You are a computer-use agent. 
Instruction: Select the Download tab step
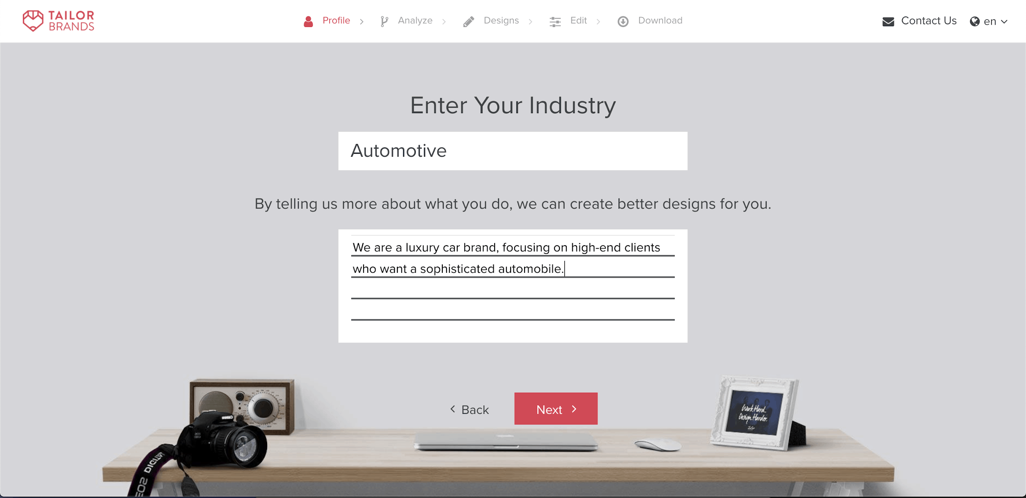(x=649, y=21)
